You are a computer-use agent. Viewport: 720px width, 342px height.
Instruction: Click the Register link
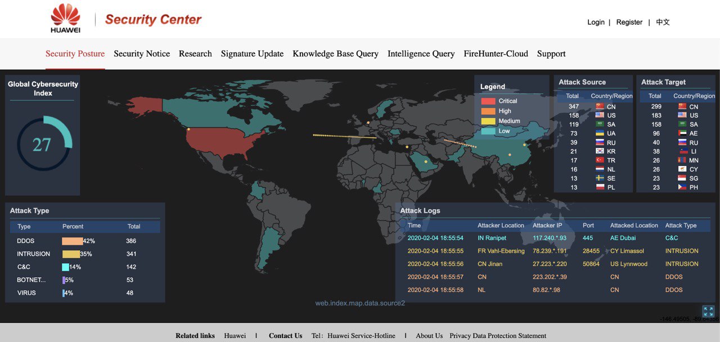tap(629, 22)
